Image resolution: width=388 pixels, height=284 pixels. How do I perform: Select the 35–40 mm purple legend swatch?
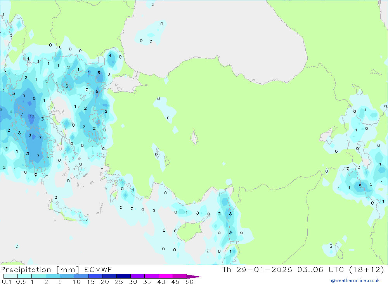coord(151,276)
